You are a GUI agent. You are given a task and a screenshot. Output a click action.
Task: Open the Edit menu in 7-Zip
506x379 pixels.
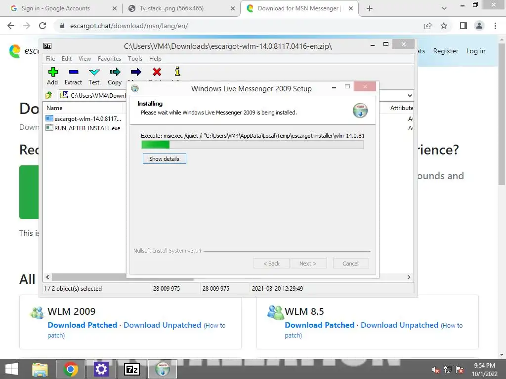coord(67,59)
